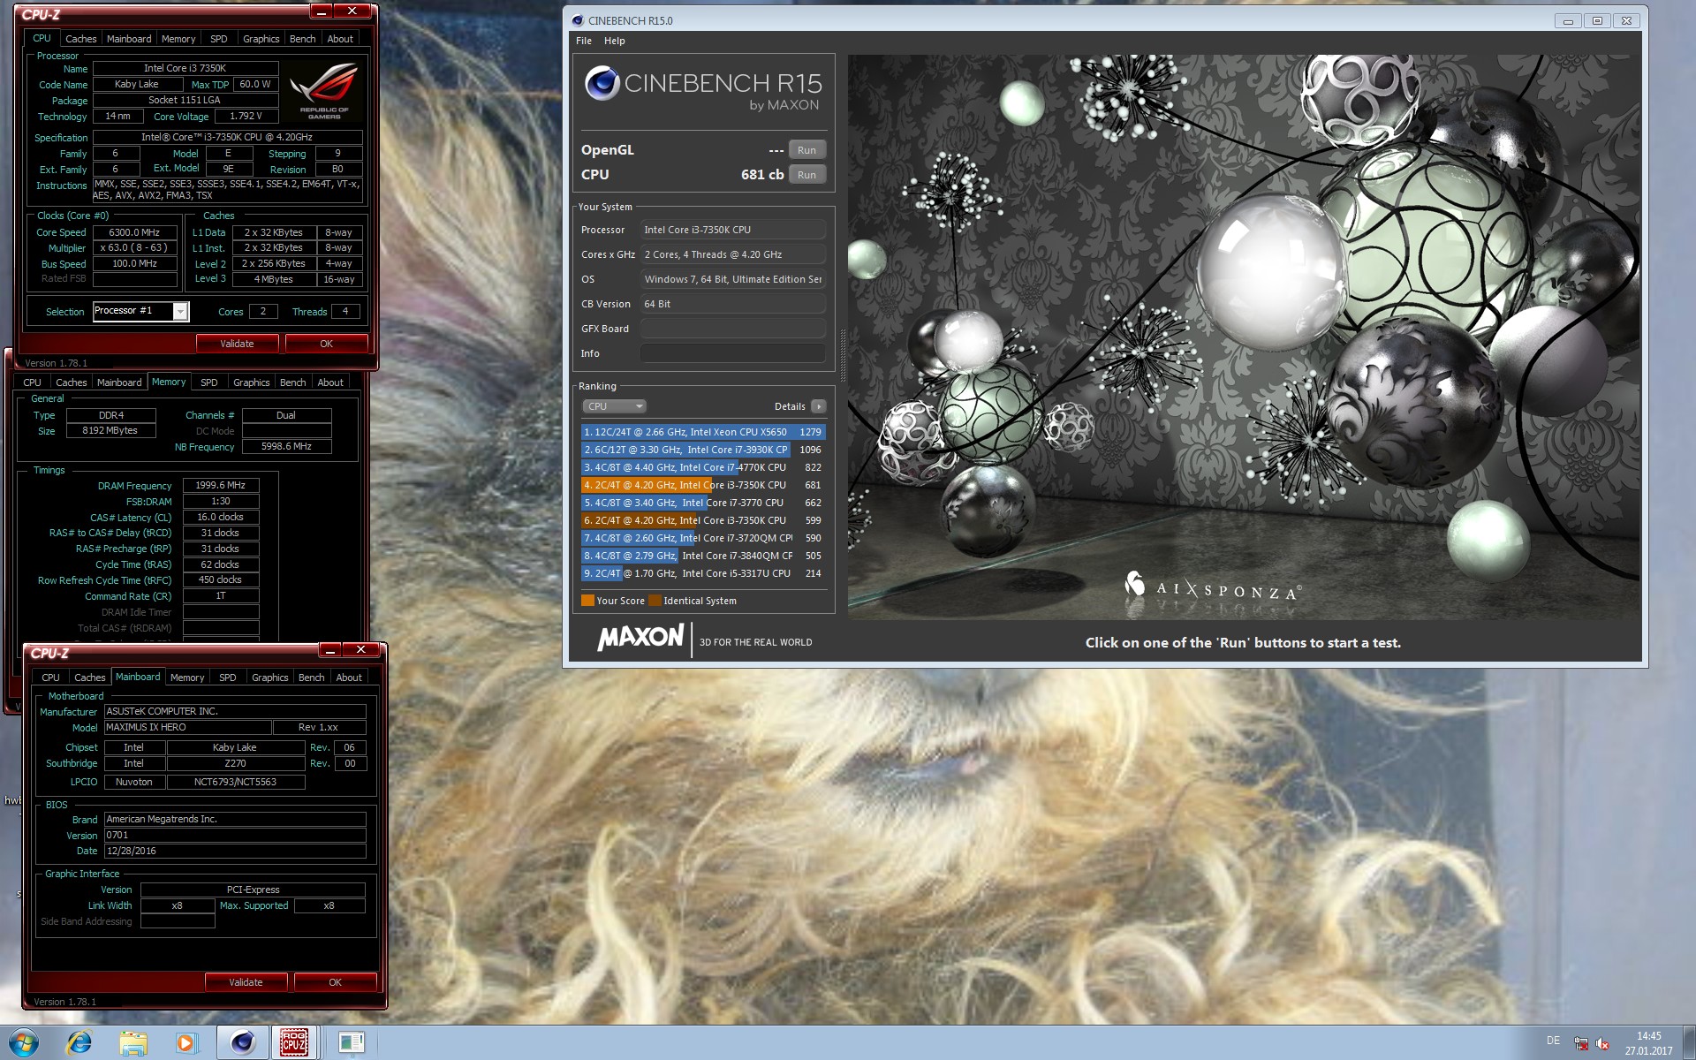Screen dimensions: 1696x1060
Task: Select ranking row i7-3770 662
Action: [703, 503]
